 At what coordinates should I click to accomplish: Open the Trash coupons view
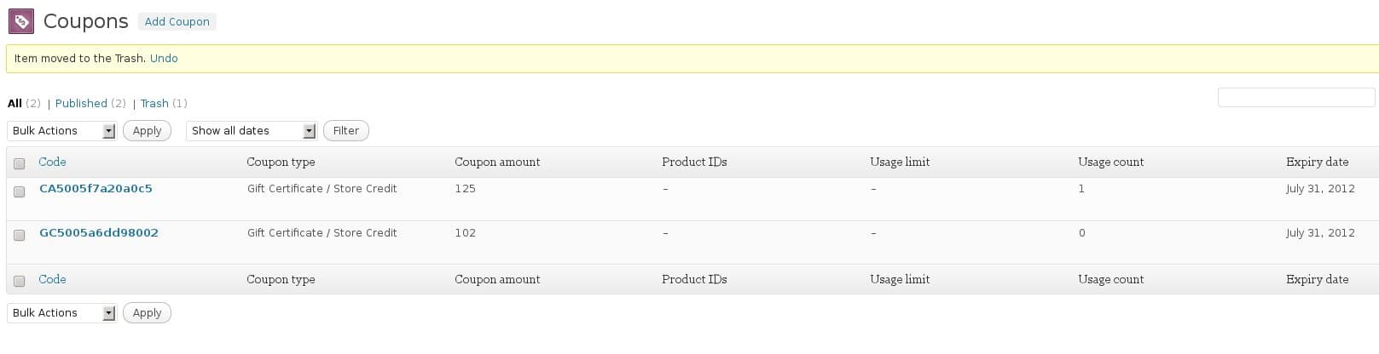(154, 104)
